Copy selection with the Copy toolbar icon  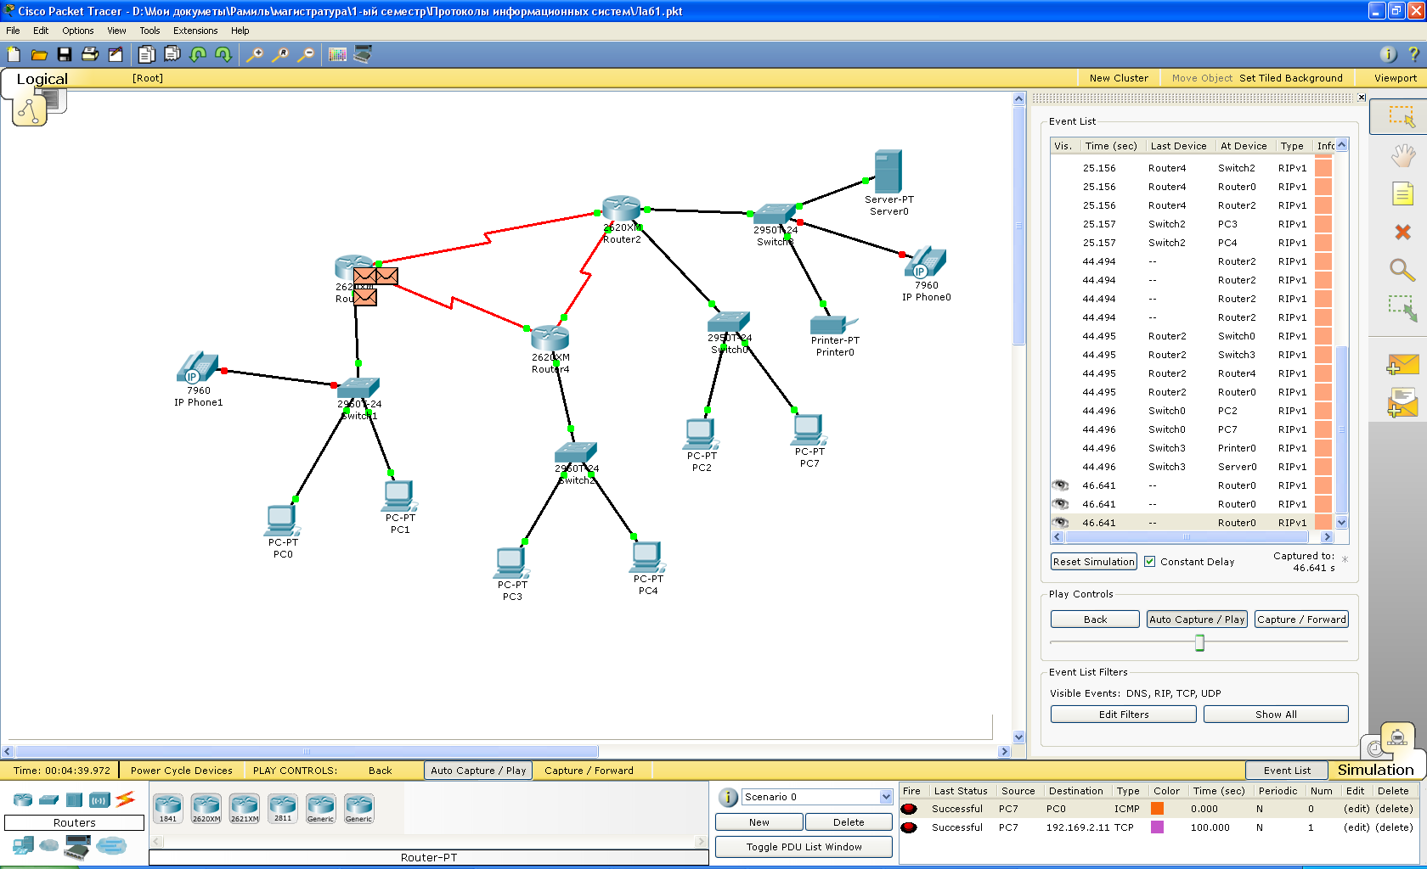point(147,54)
